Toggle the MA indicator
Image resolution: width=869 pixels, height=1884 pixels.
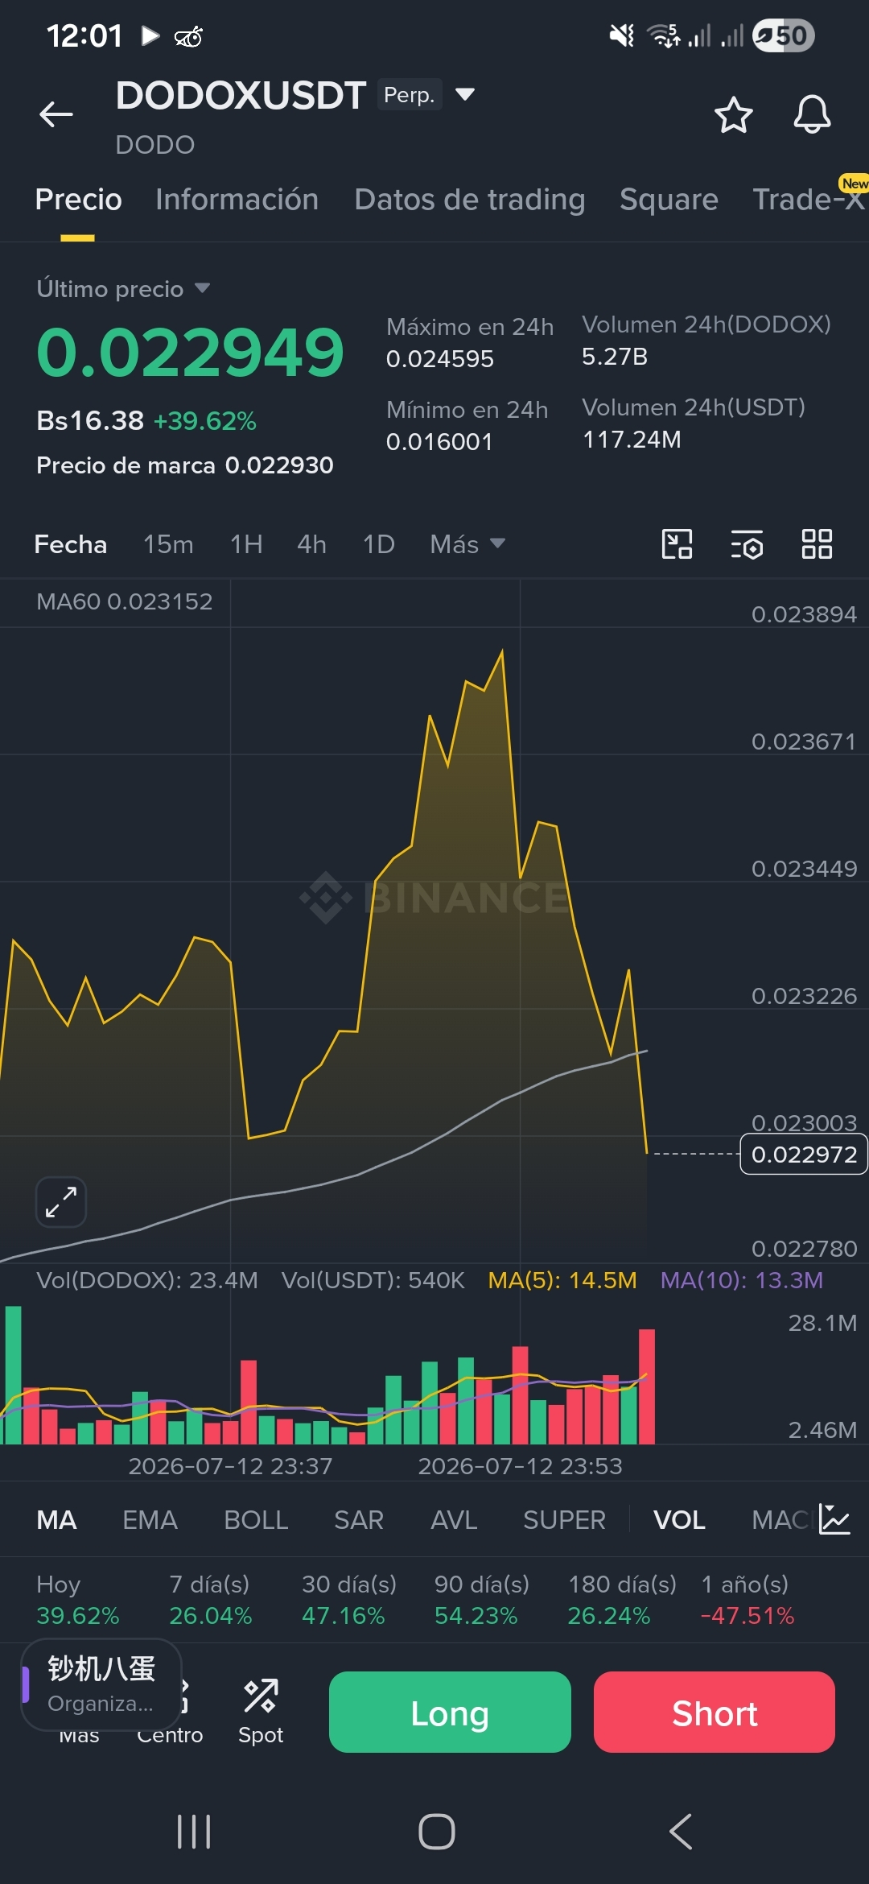tap(56, 1519)
